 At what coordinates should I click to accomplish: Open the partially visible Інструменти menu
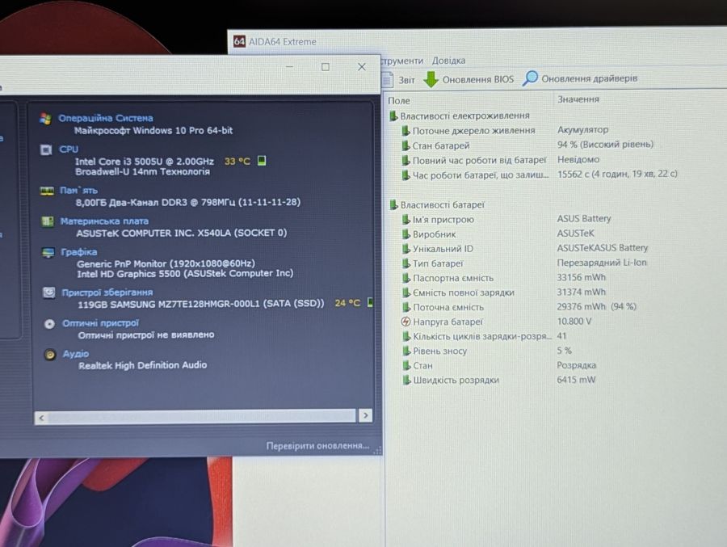point(402,61)
